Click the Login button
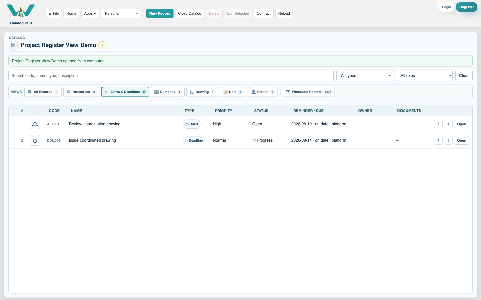481x300 pixels. pos(446,7)
